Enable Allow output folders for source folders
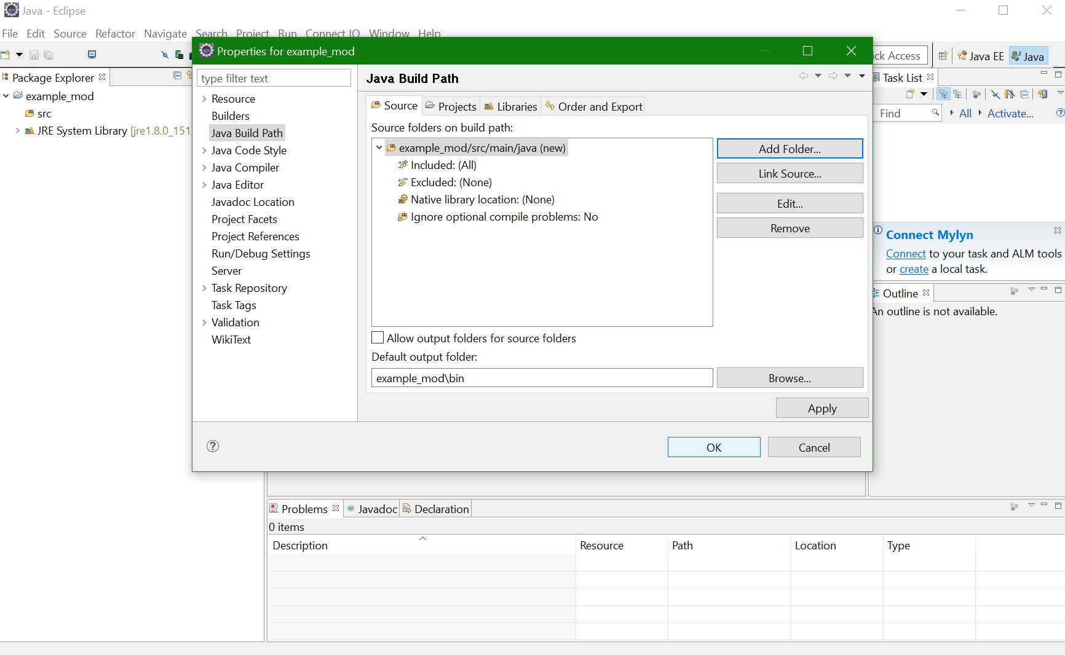 click(x=378, y=337)
